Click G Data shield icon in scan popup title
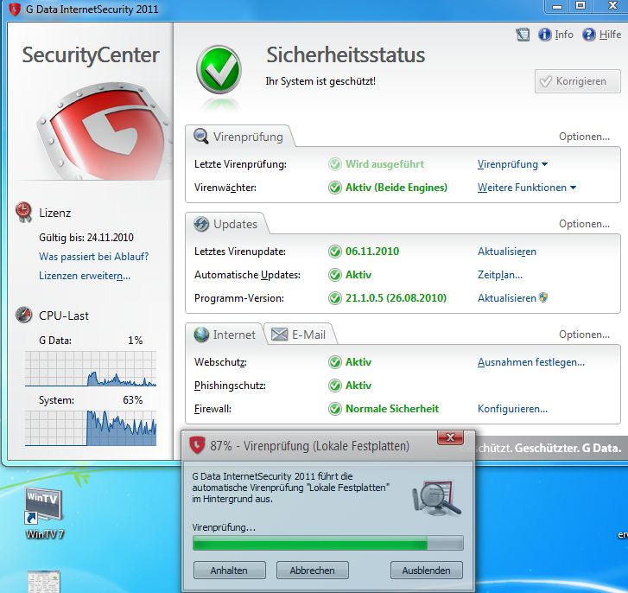 (x=197, y=445)
